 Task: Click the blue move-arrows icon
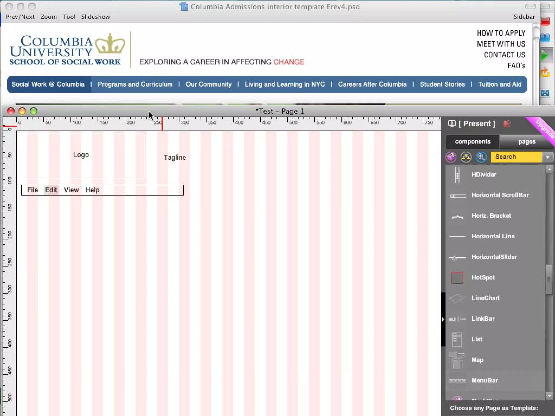pos(545,93)
